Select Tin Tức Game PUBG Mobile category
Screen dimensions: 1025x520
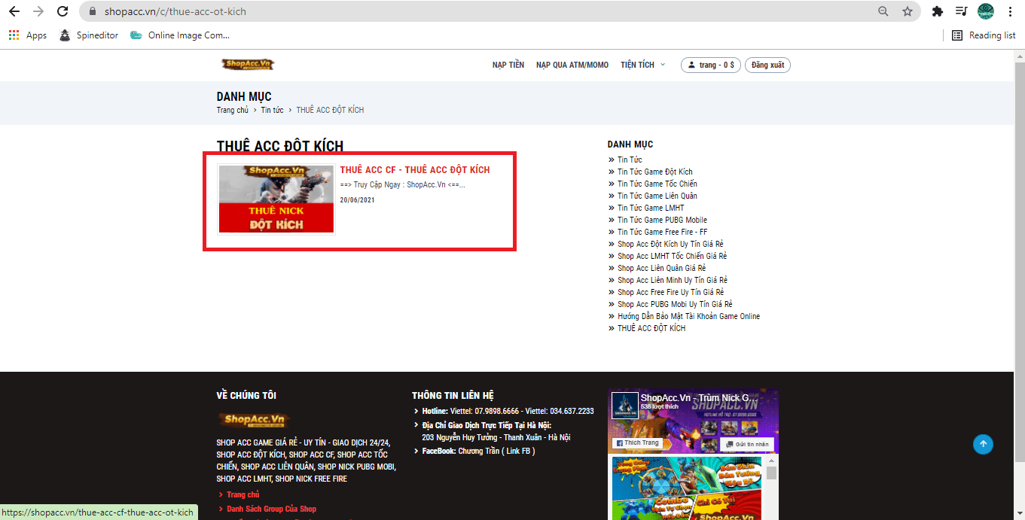(662, 220)
